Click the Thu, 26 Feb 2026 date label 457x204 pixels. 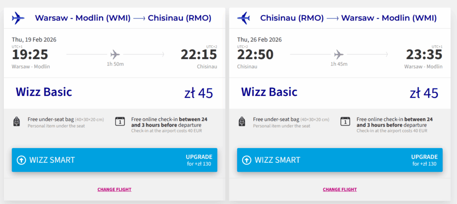coord(259,40)
